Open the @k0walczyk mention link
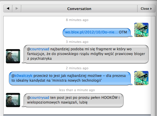 pos(22,76)
